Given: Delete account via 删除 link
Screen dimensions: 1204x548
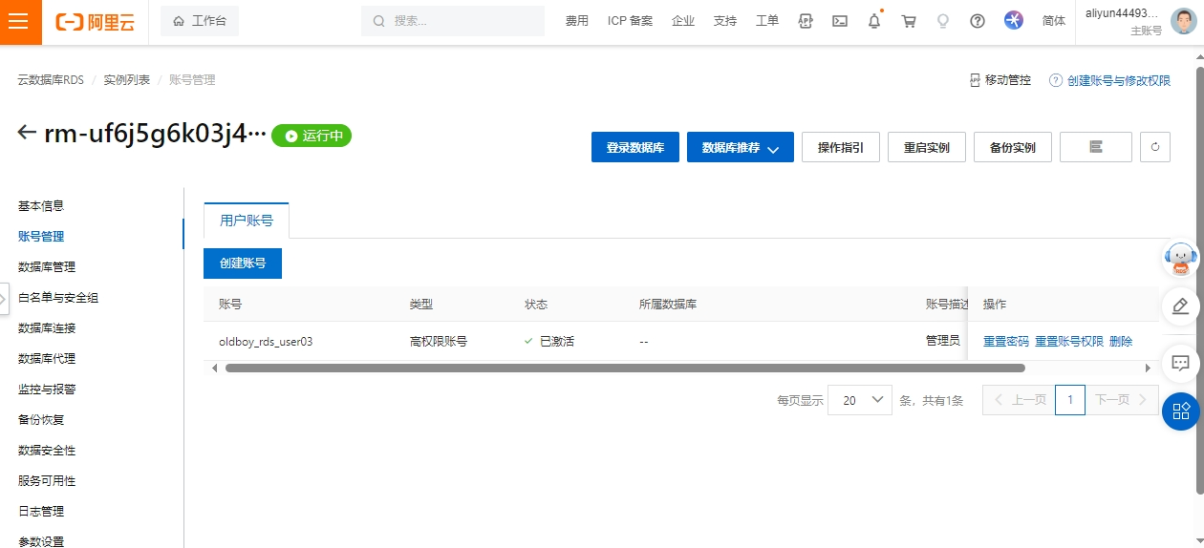Looking at the screenshot, I should point(1120,342).
